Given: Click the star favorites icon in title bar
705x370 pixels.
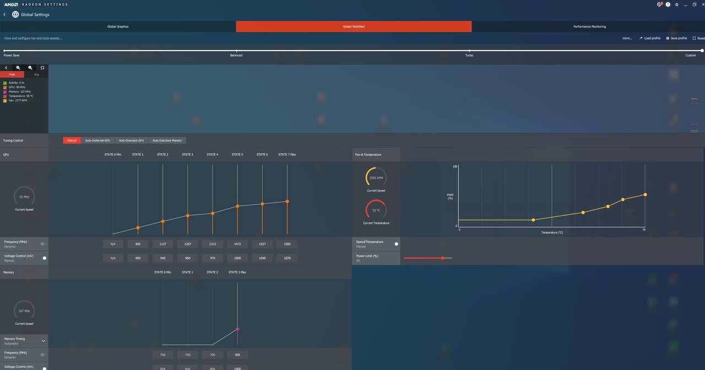Looking at the screenshot, I should click(x=676, y=4).
